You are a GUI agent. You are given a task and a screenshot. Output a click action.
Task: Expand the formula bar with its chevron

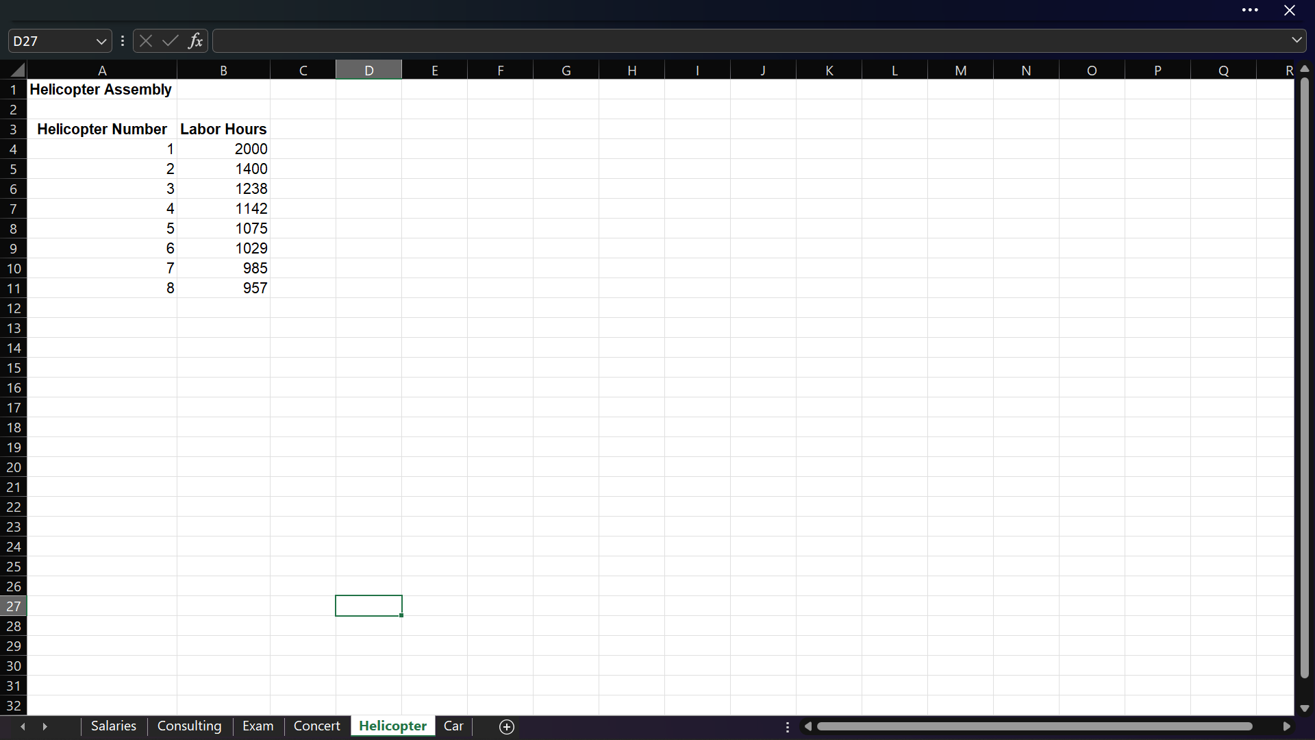(x=1297, y=40)
